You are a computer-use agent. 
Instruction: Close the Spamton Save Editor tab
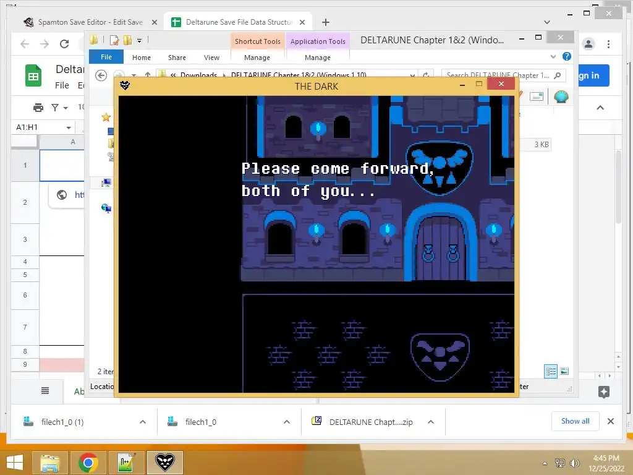[154, 23]
